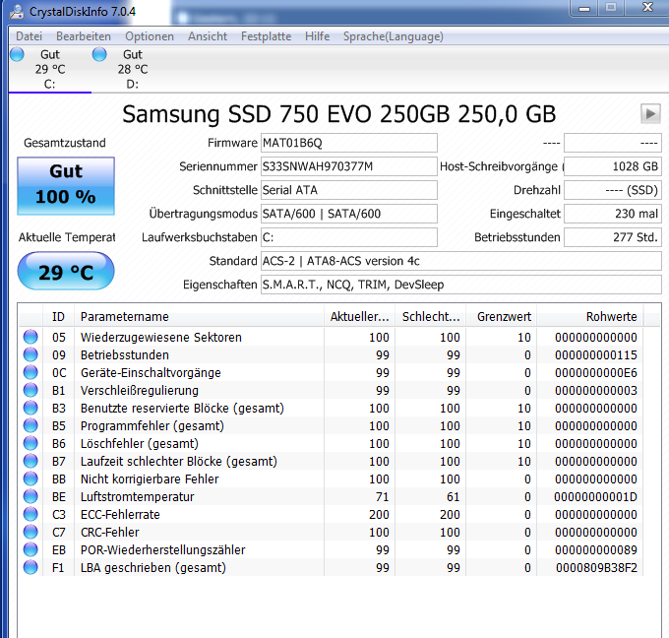This screenshot has width=669, height=638.
Task: Click the Betriebsstunden value 277 Std.
Action: coord(613,237)
